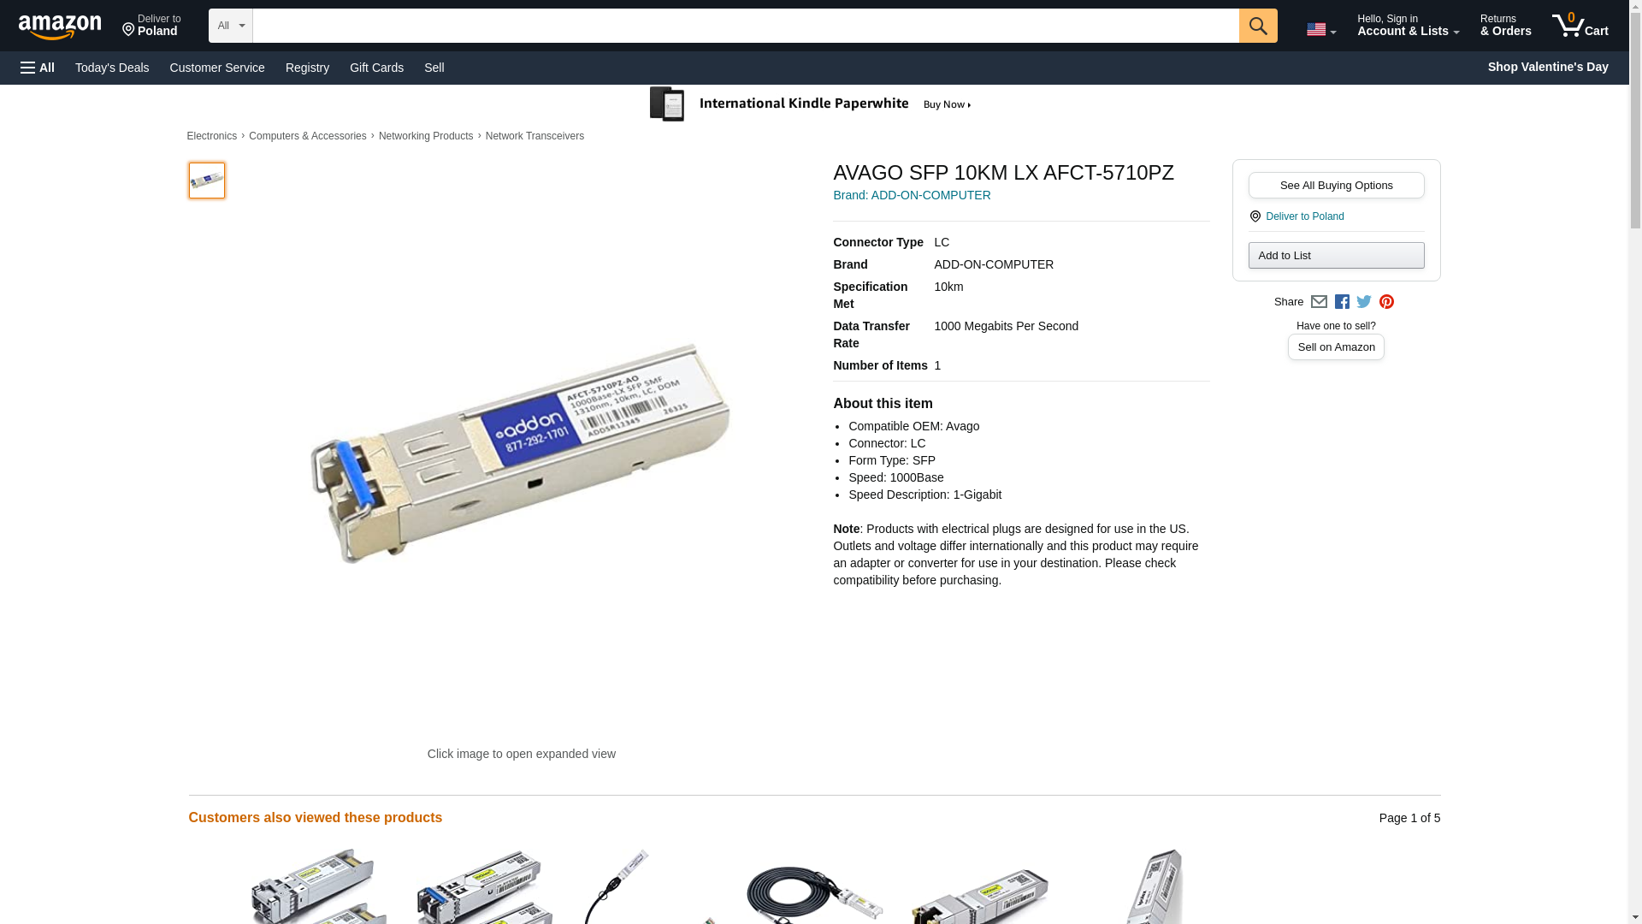Expand Account & Lists menu

pyautogui.click(x=1408, y=26)
